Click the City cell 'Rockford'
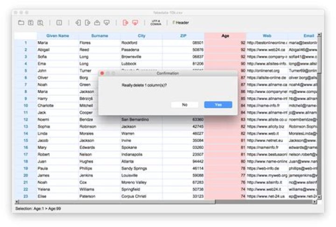Image resolution: width=336 pixels, height=227 pixels. [x=141, y=43]
